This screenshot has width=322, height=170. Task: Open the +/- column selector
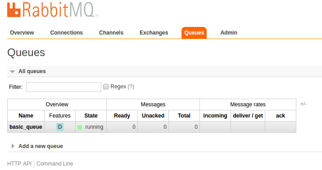point(304,104)
